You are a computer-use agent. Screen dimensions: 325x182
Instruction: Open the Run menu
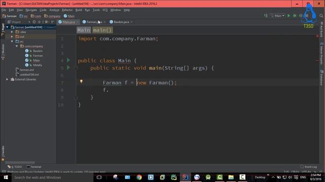87,10
